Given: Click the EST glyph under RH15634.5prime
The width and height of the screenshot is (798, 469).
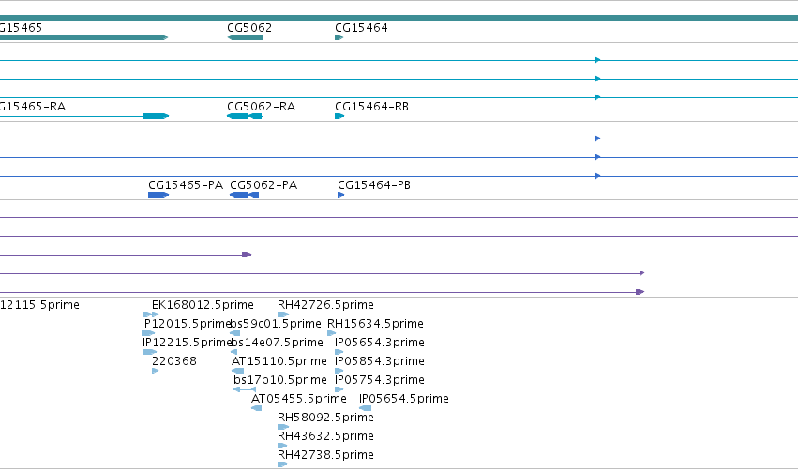Looking at the screenshot, I should click(331, 333).
